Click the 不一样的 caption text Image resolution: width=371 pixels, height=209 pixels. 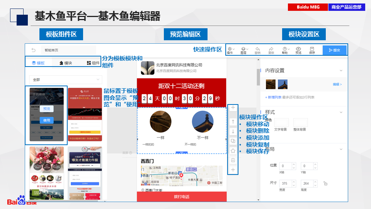click(x=190, y=144)
